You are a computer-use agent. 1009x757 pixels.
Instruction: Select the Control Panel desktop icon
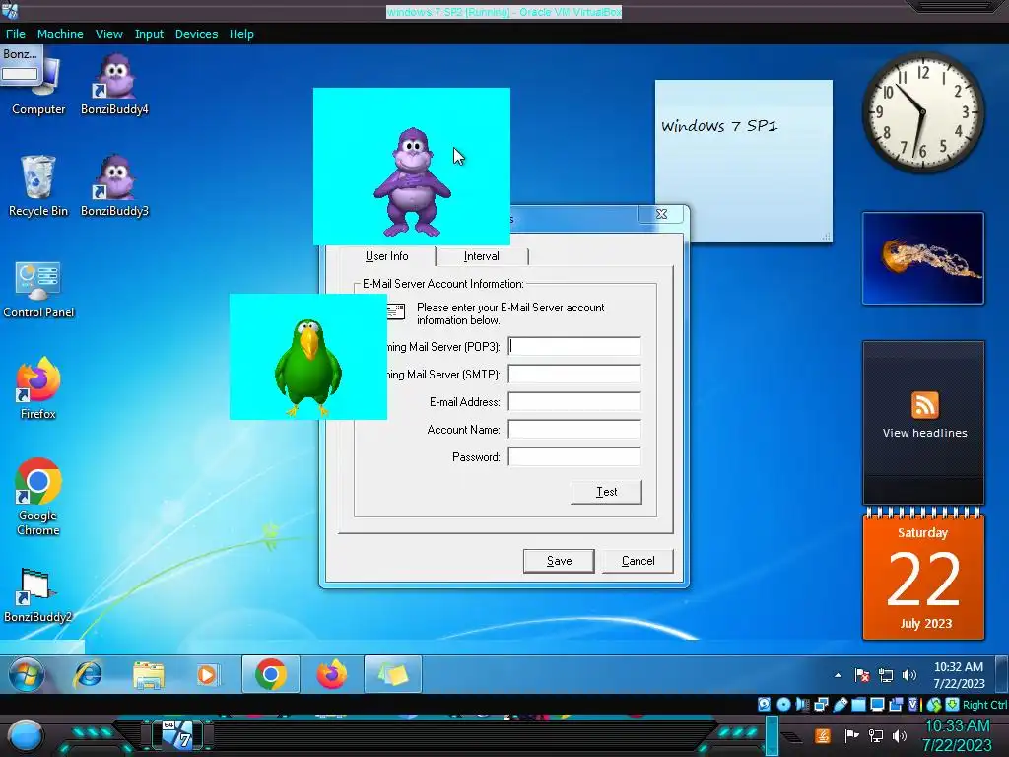pos(38,289)
